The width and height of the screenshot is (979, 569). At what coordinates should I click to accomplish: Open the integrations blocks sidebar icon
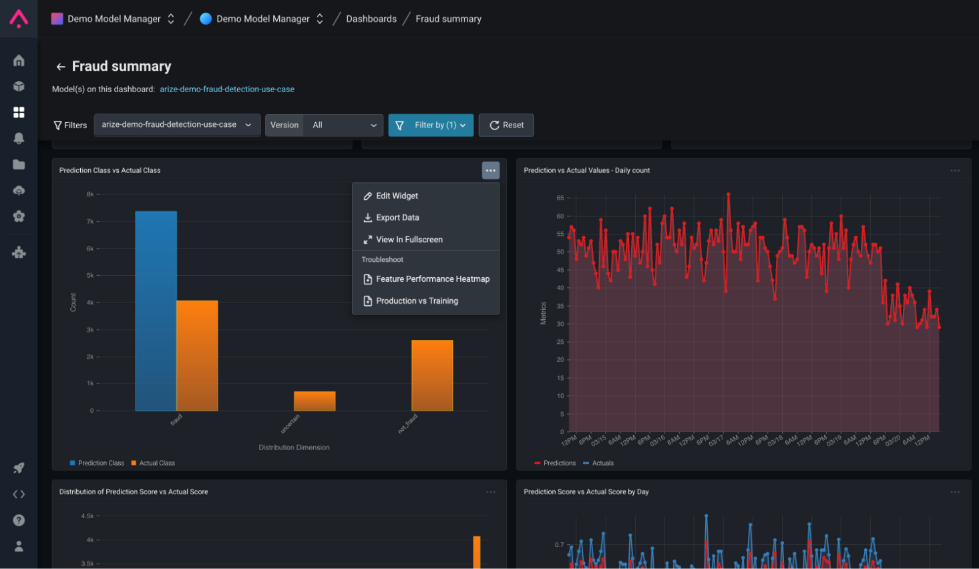[x=19, y=252]
